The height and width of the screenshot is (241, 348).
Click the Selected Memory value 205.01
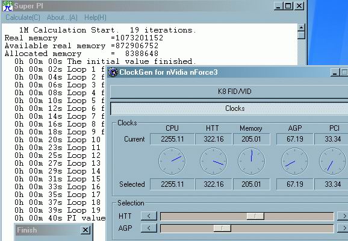click(251, 184)
